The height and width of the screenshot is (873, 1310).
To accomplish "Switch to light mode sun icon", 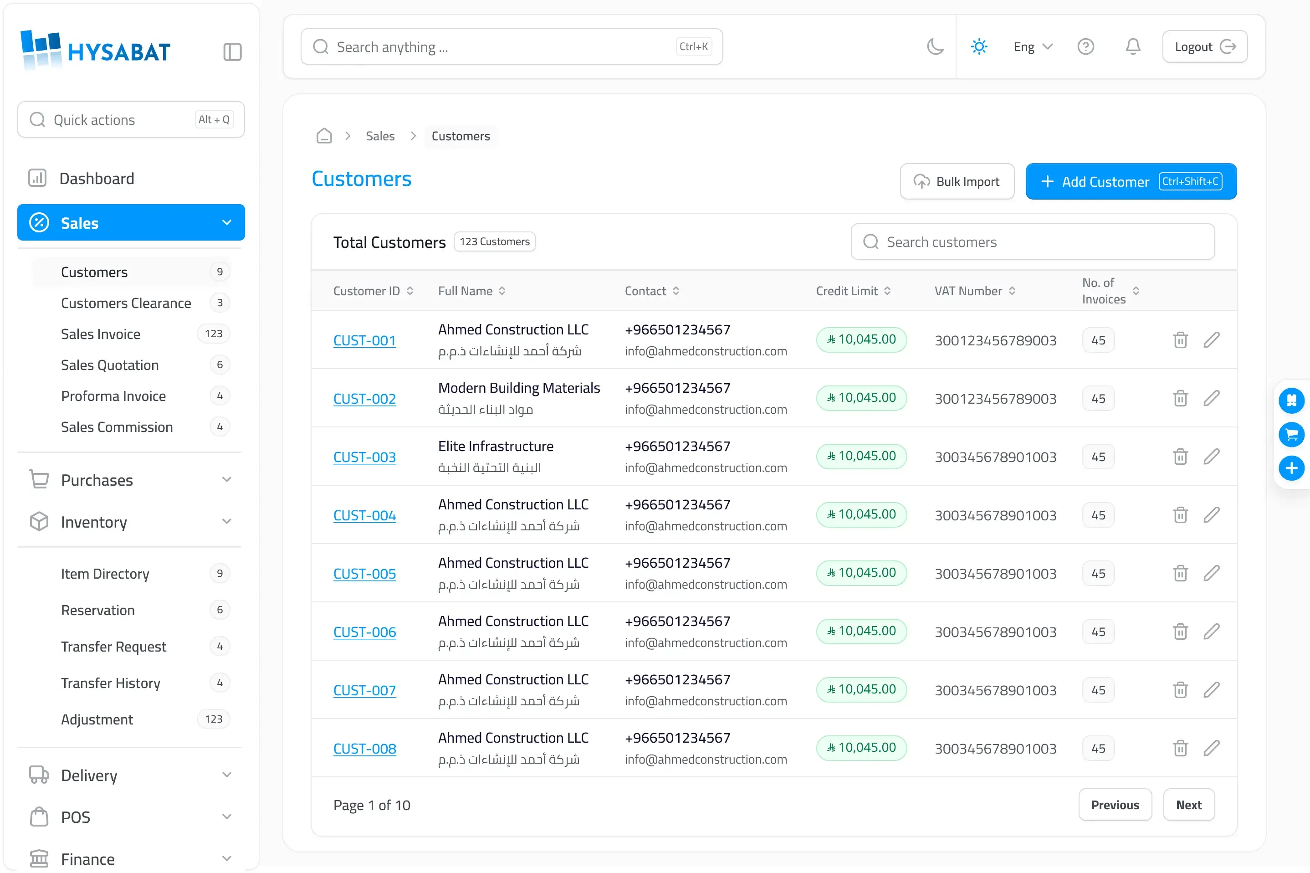I will point(979,46).
